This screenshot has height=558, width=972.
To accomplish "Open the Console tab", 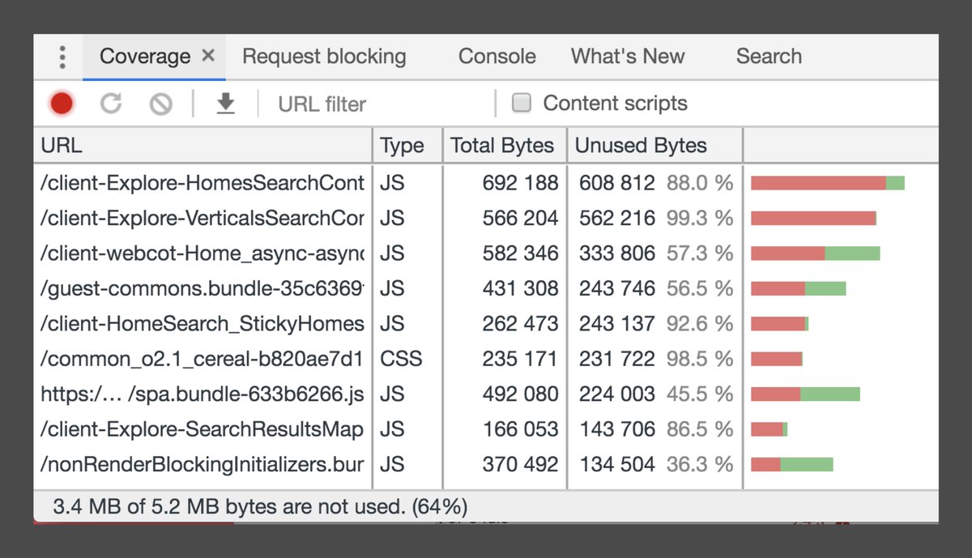I will [x=497, y=57].
